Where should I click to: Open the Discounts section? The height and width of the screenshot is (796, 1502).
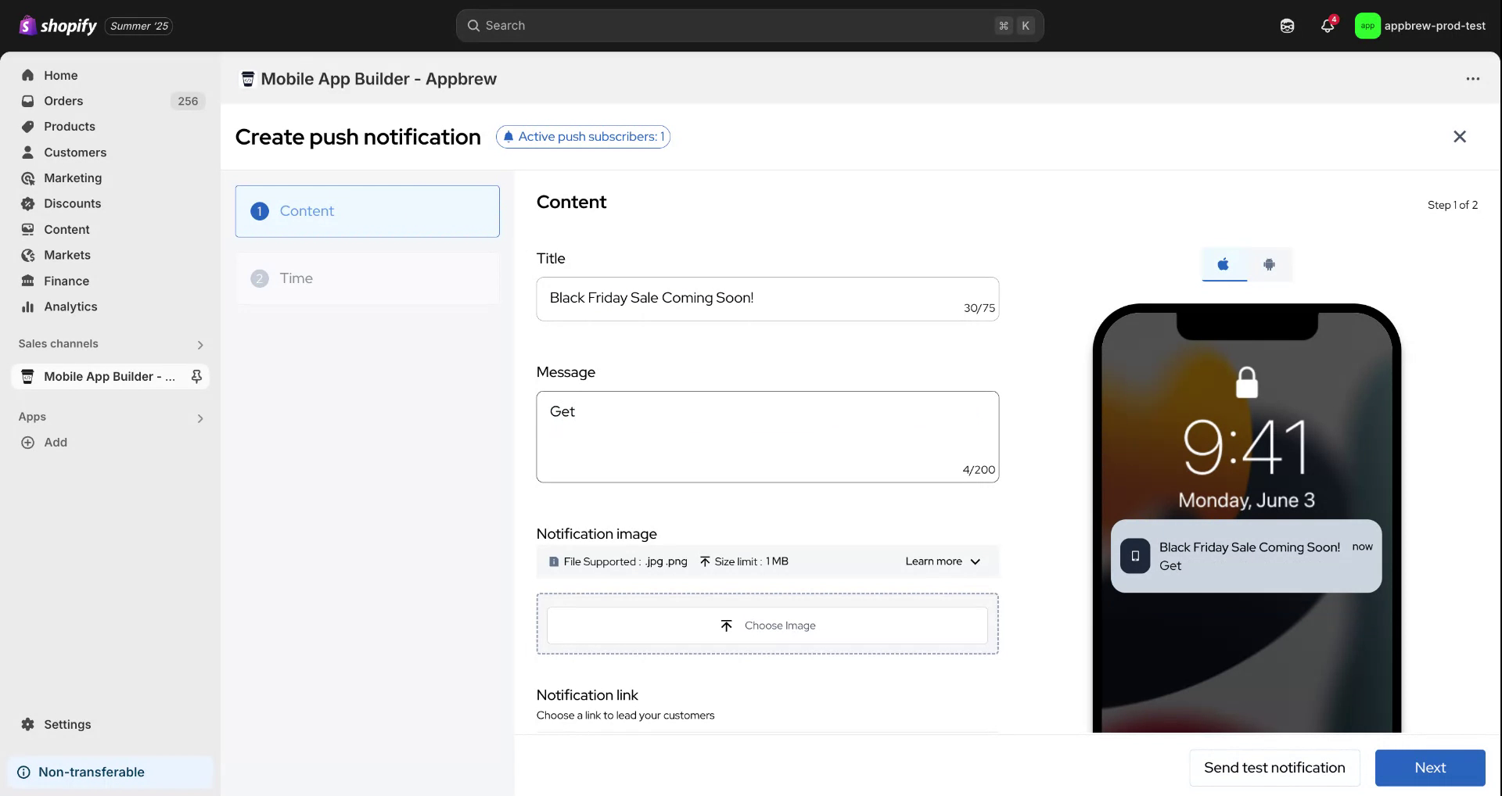70,203
